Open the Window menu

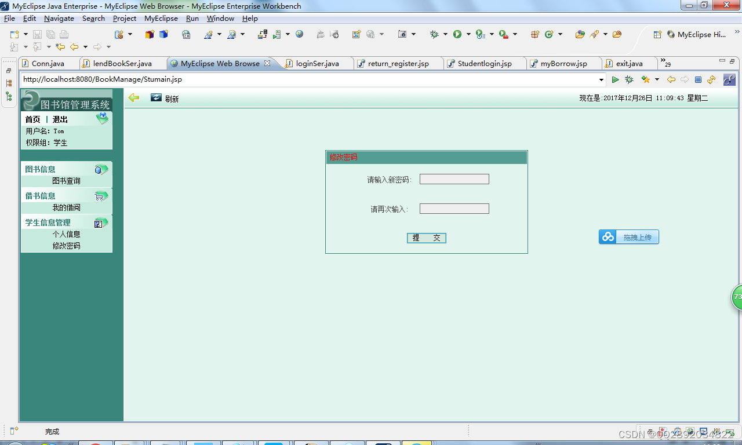(x=220, y=18)
